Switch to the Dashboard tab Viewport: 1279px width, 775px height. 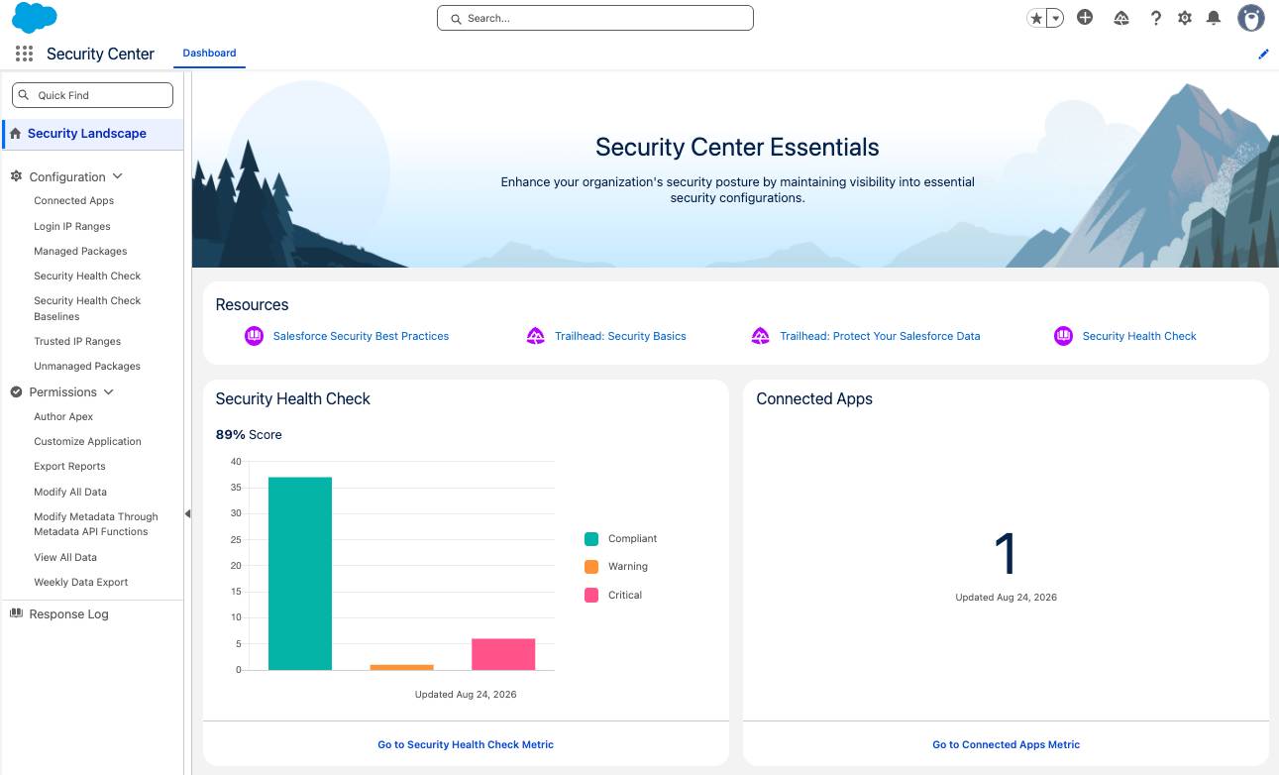(209, 54)
